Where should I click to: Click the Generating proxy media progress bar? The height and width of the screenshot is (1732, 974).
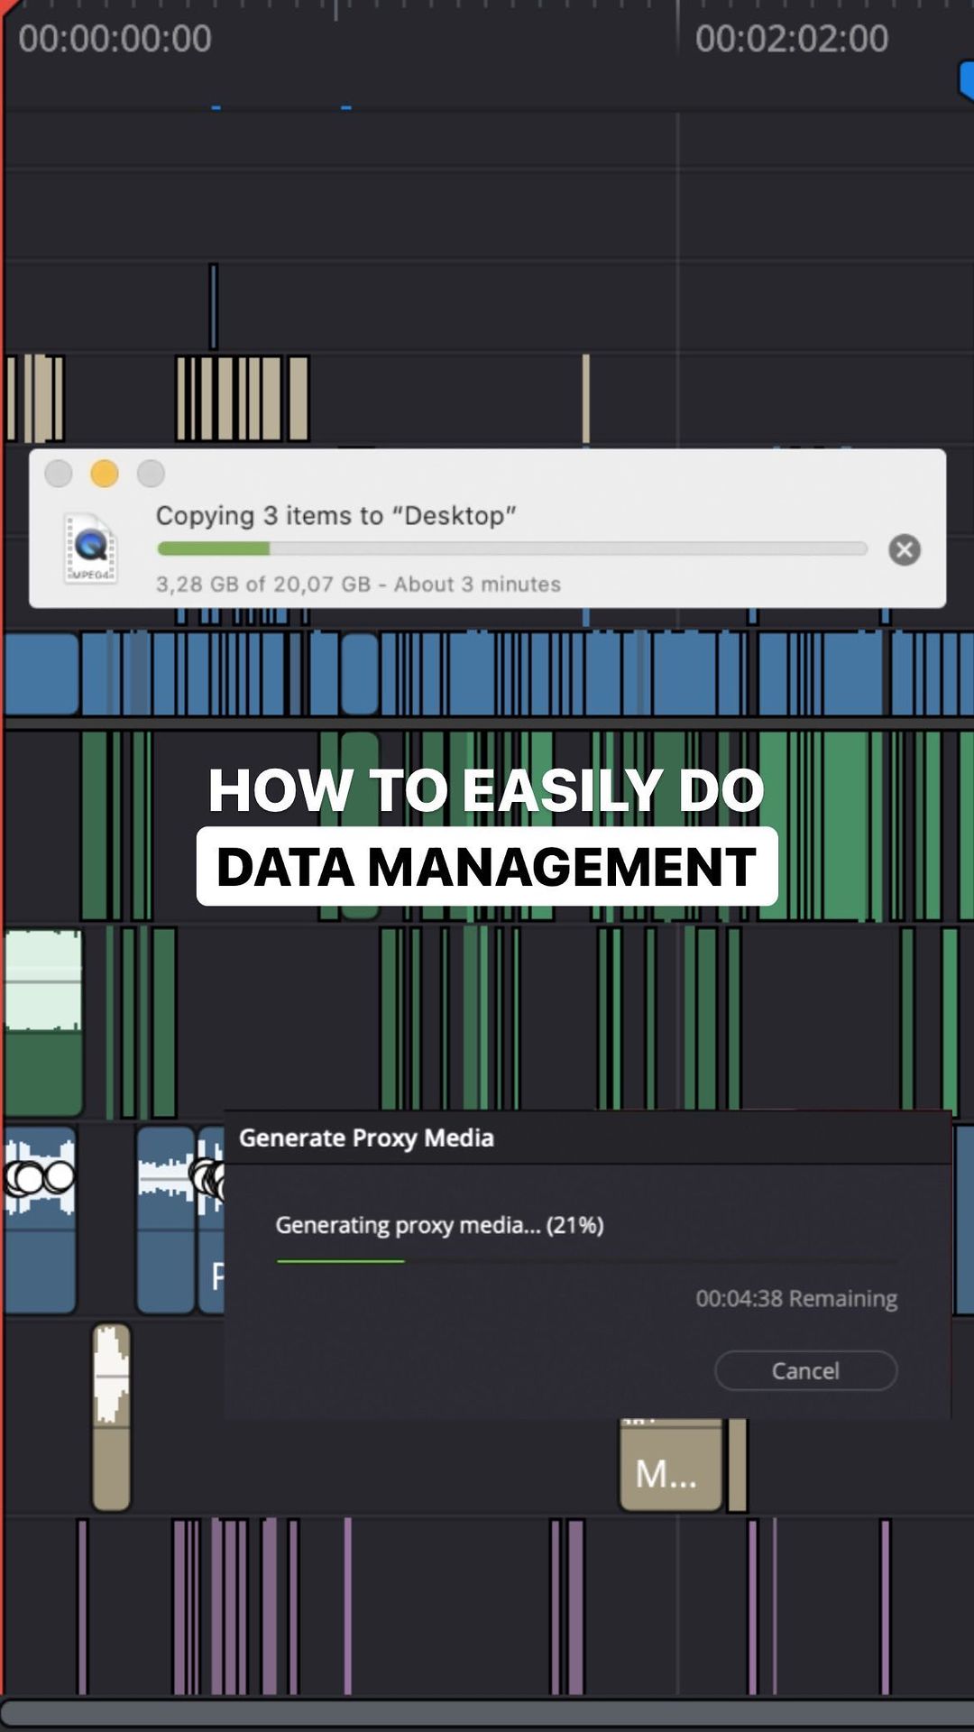(x=586, y=1261)
